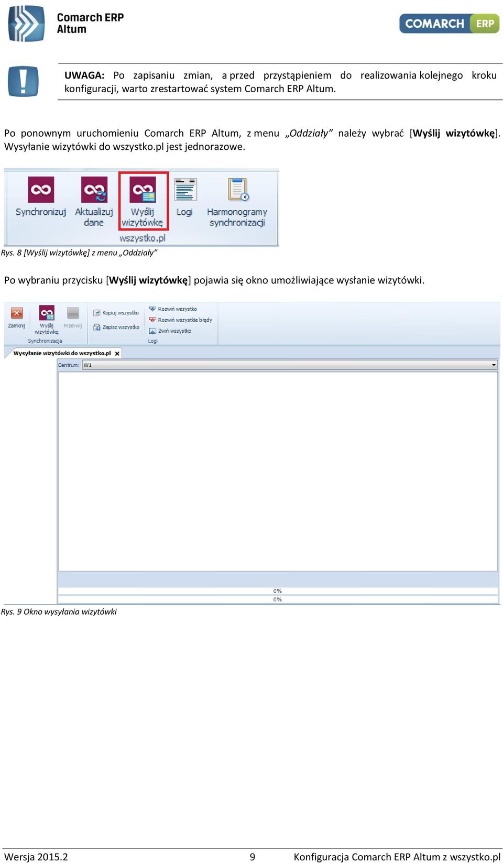Viewport: 503px width, 863px height.
Task: Click the footer text "Konfiguracja Comarch ERP Altum z wszystko.pl"
Action: click(397, 857)
